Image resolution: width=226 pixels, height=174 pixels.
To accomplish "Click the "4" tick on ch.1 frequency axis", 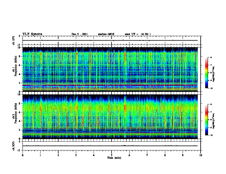I will pos(20,74).
